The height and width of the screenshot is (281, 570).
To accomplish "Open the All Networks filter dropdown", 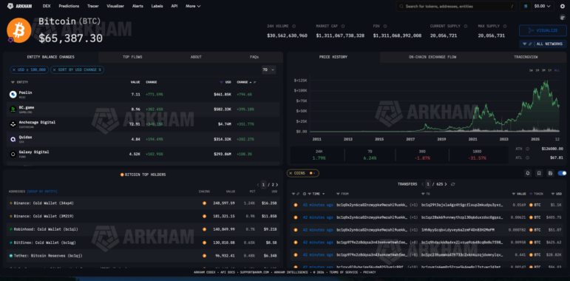I will pos(543,44).
